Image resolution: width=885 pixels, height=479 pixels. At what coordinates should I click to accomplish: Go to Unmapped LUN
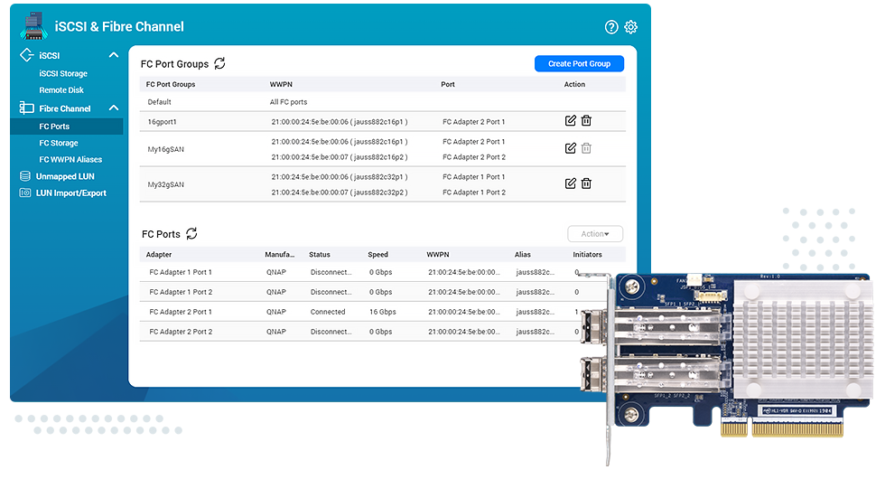[65, 176]
